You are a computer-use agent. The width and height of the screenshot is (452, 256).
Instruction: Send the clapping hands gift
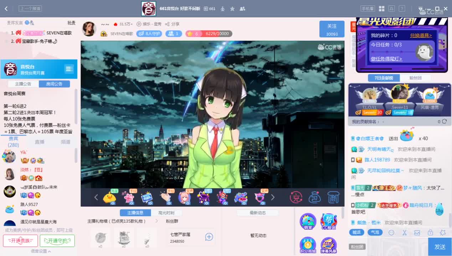[x=166, y=197]
